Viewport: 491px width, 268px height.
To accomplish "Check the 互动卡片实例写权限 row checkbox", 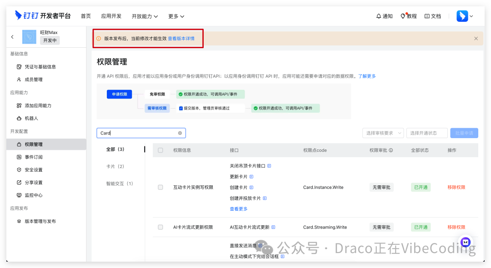I will click(160, 187).
